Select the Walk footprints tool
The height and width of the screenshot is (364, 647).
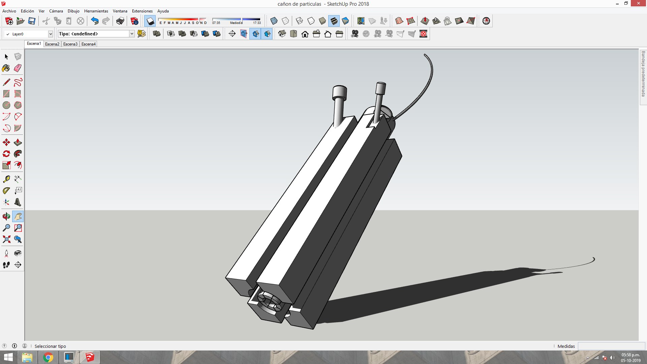tap(6, 265)
